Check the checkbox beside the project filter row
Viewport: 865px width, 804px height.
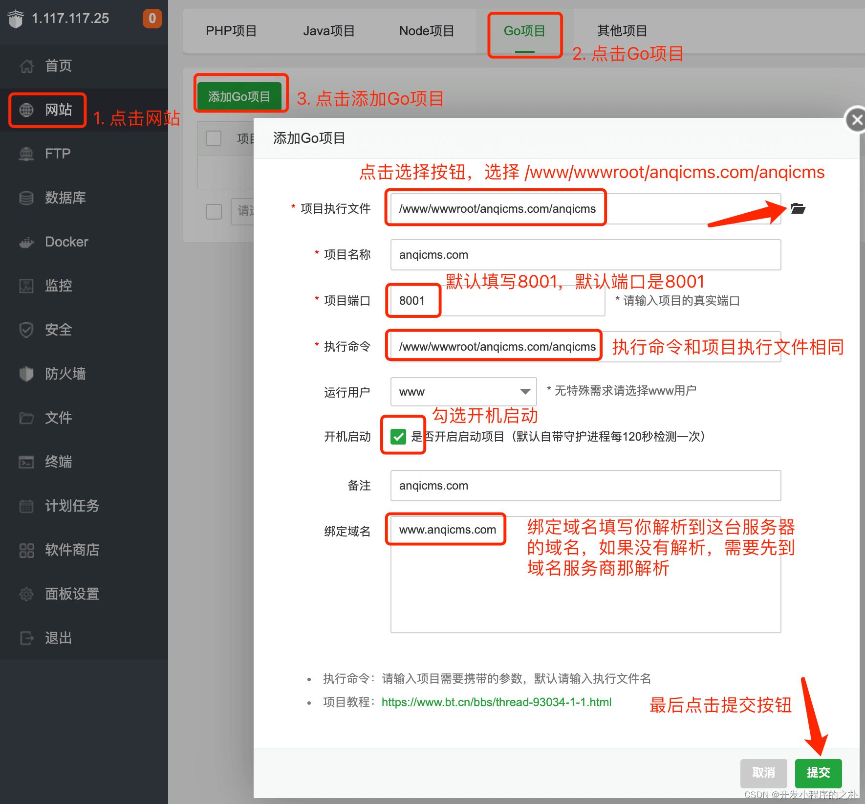click(214, 212)
